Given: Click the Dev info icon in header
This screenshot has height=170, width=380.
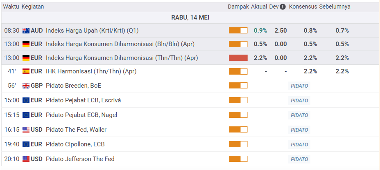Looking at the screenshot, I should pyautogui.click(x=283, y=7).
